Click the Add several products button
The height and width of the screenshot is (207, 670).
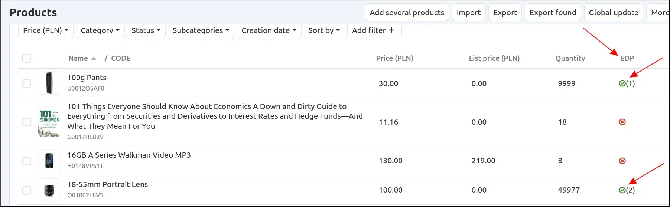pyautogui.click(x=407, y=13)
